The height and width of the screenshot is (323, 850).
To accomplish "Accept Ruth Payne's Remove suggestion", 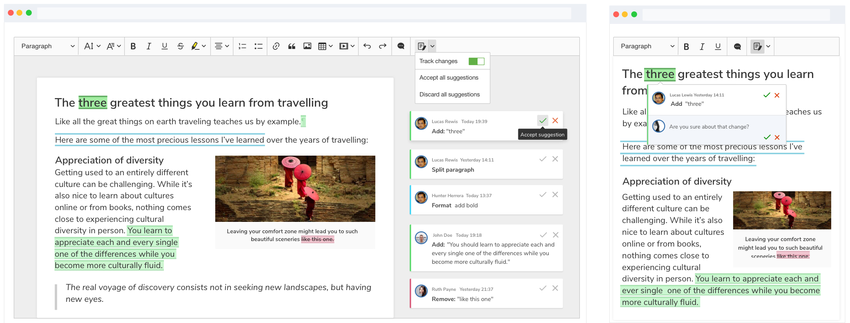I will [543, 288].
